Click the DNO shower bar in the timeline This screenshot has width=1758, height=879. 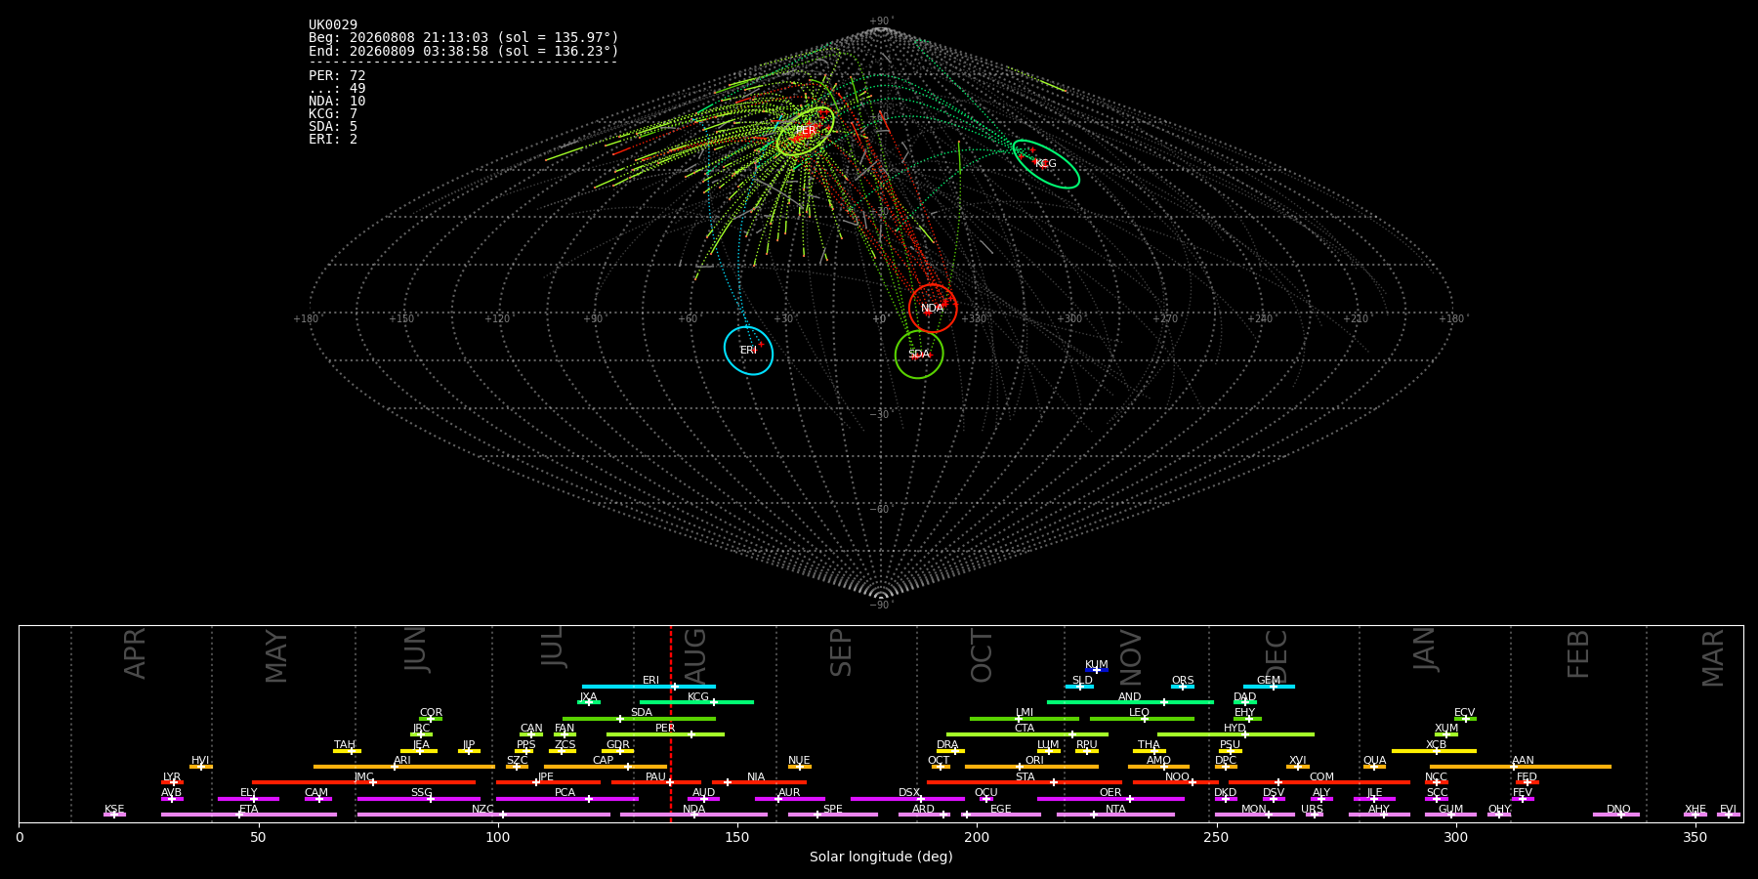coord(1616,815)
